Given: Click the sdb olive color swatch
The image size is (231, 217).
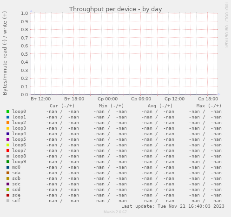Looking at the screenshot, I should tap(8, 178).
